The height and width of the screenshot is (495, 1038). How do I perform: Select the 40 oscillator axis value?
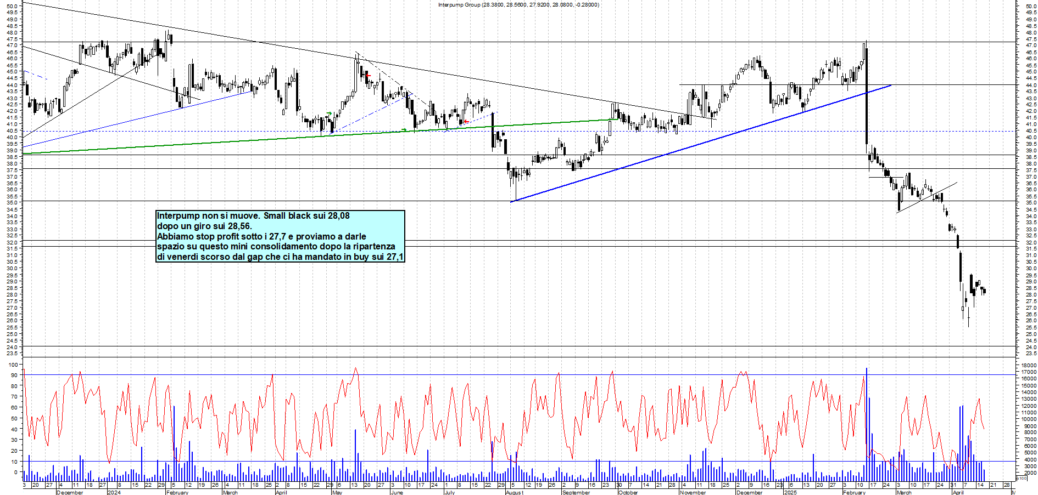(x=15, y=429)
